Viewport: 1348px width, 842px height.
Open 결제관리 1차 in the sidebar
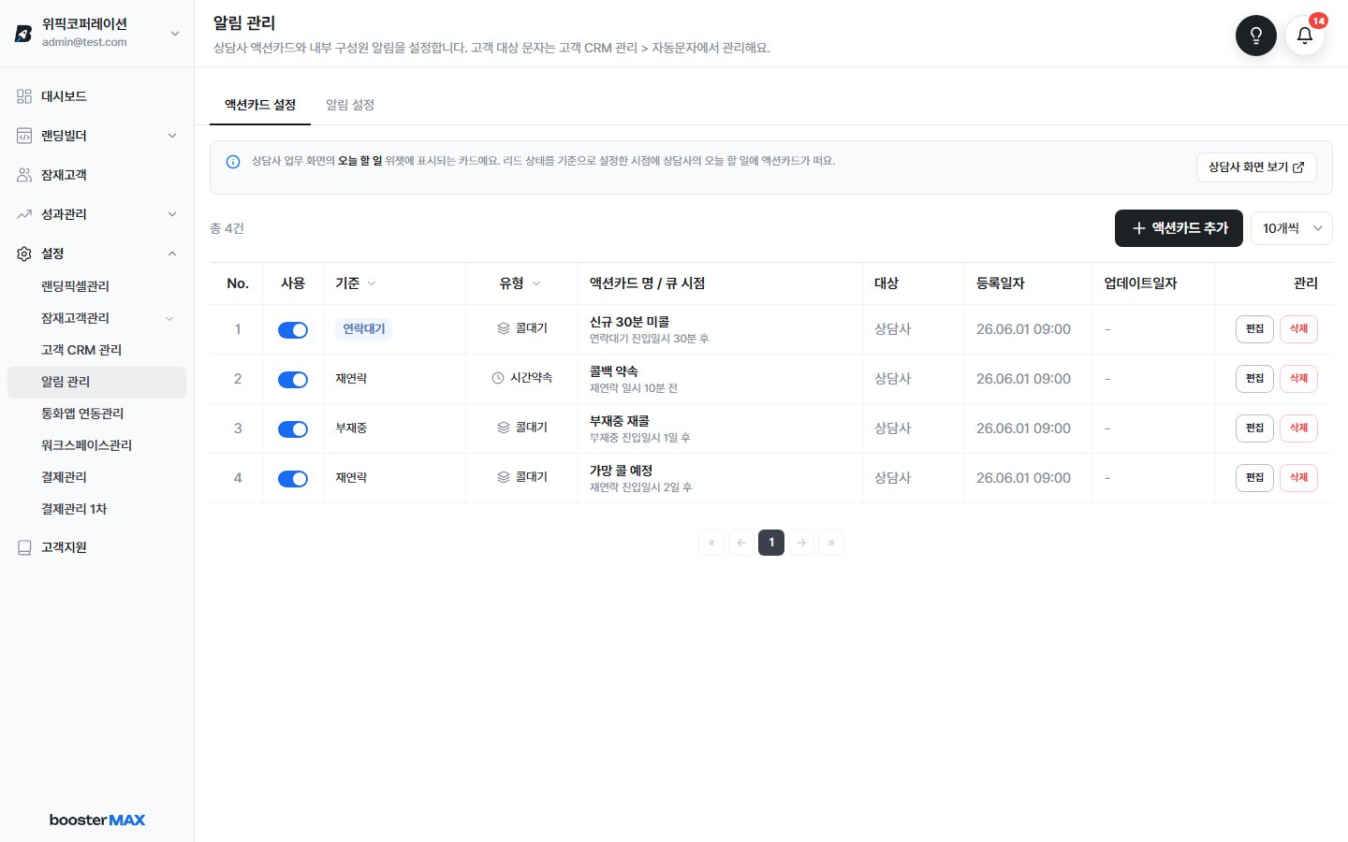click(x=97, y=509)
